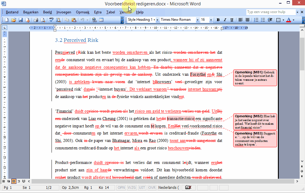Open the Beeld menu
Screen dimensions: 305x193
pyautogui.click(x=47, y=12)
